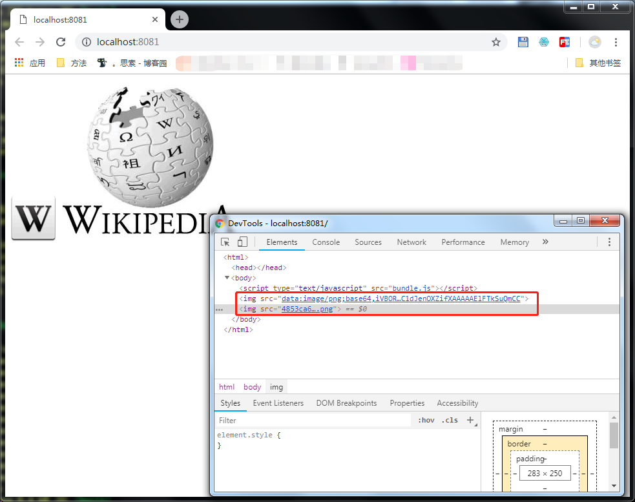Image resolution: width=635 pixels, height=502 pixels.
Task: Activate the DevTools inspect element picker
Action: click(225, 242)
